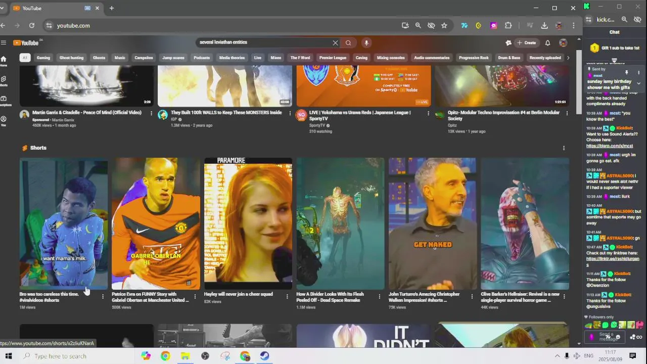Open options for Yokohama vs Urawa Reds live
The width and height of the screenshot is (647, 364).
(x=428, y=113)
